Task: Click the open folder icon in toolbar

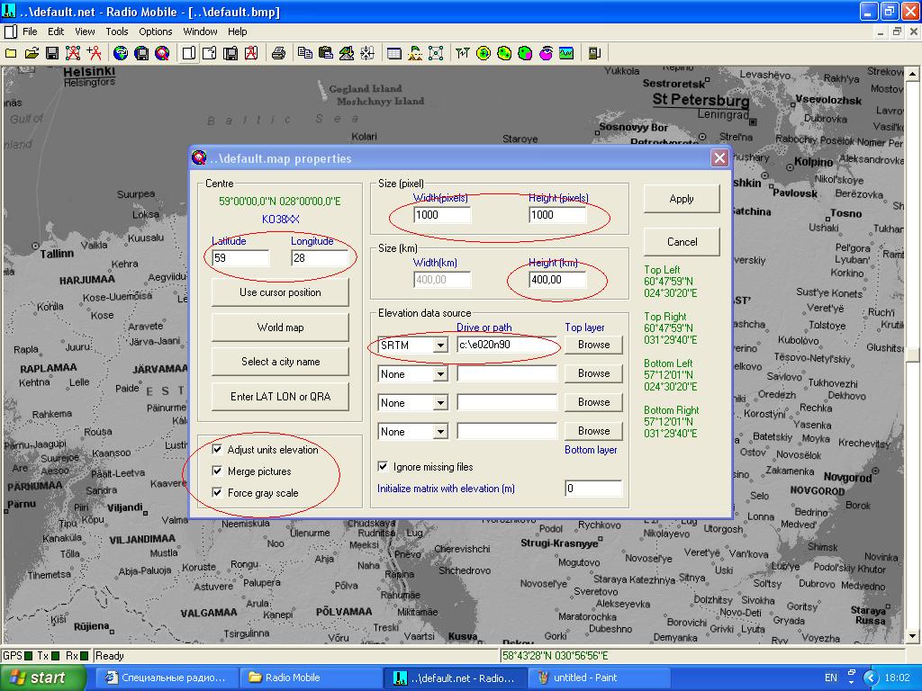Action: pos(32,53)
